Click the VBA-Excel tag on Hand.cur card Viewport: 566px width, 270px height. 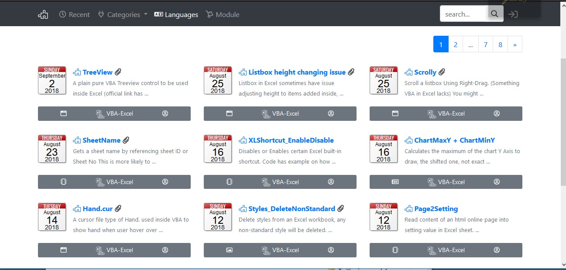tap(115, 250)
